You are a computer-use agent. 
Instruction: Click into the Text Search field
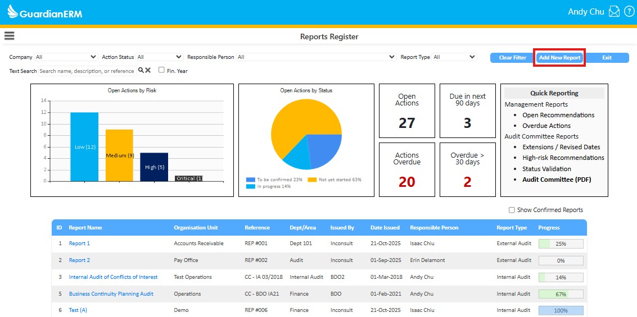click(87, 71)
